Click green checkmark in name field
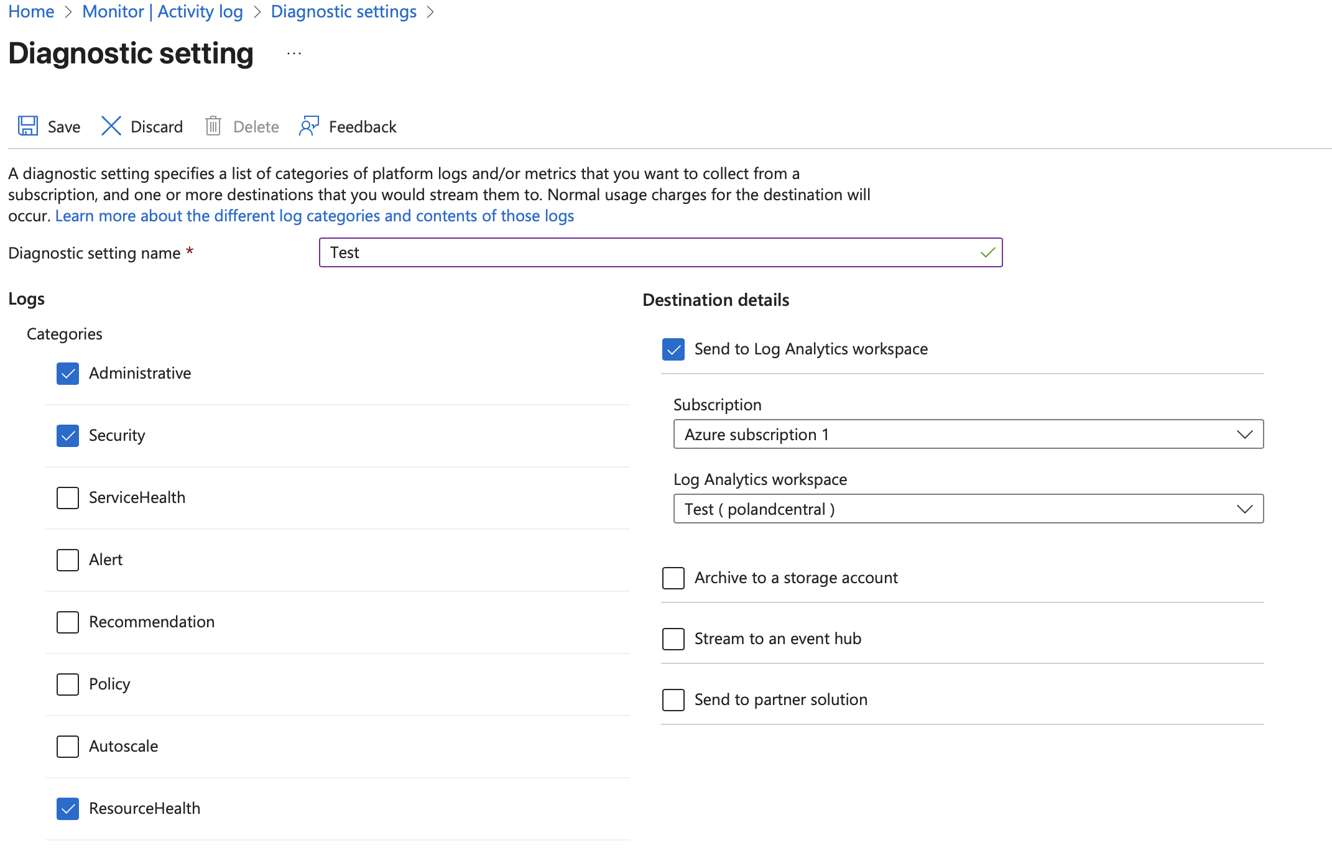 (987, 252)
